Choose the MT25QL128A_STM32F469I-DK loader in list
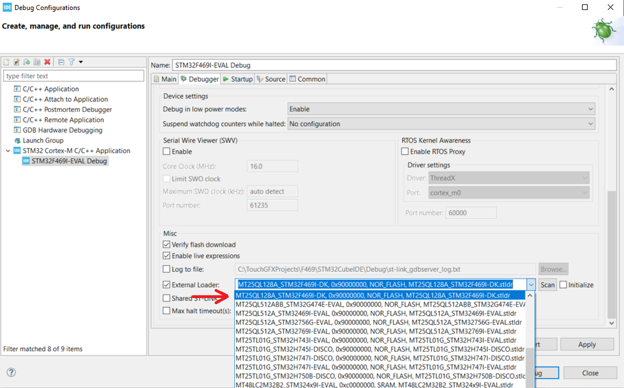 (380, 296)
